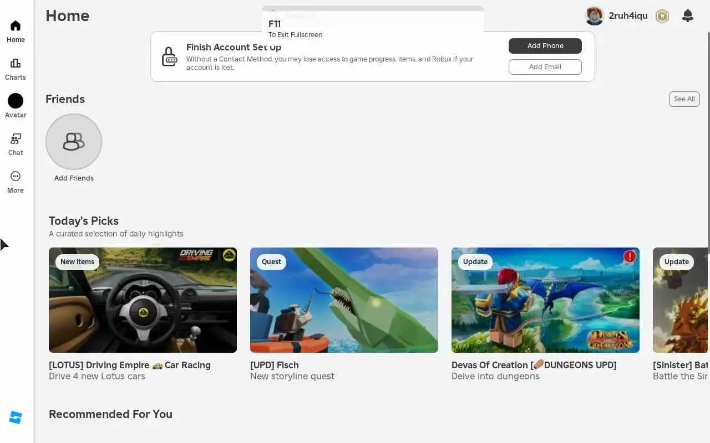Click the Add Email button

click(545, 67)
